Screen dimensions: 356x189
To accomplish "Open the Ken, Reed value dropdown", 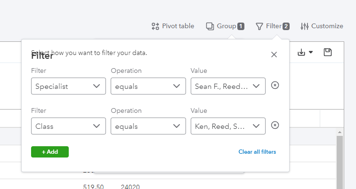I will (x=228, y=126).
